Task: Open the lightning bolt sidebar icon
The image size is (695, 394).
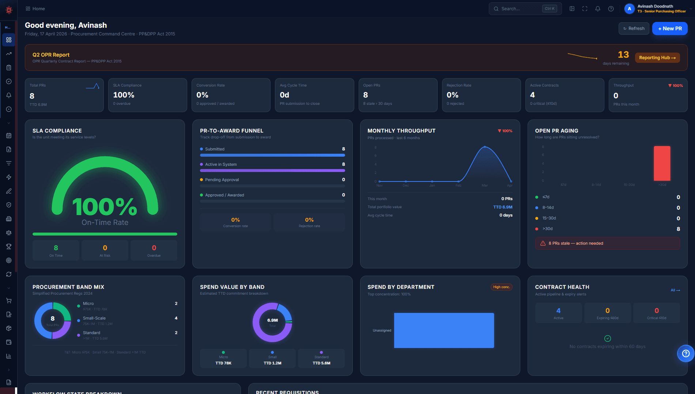Action: (x=9, y=177)
